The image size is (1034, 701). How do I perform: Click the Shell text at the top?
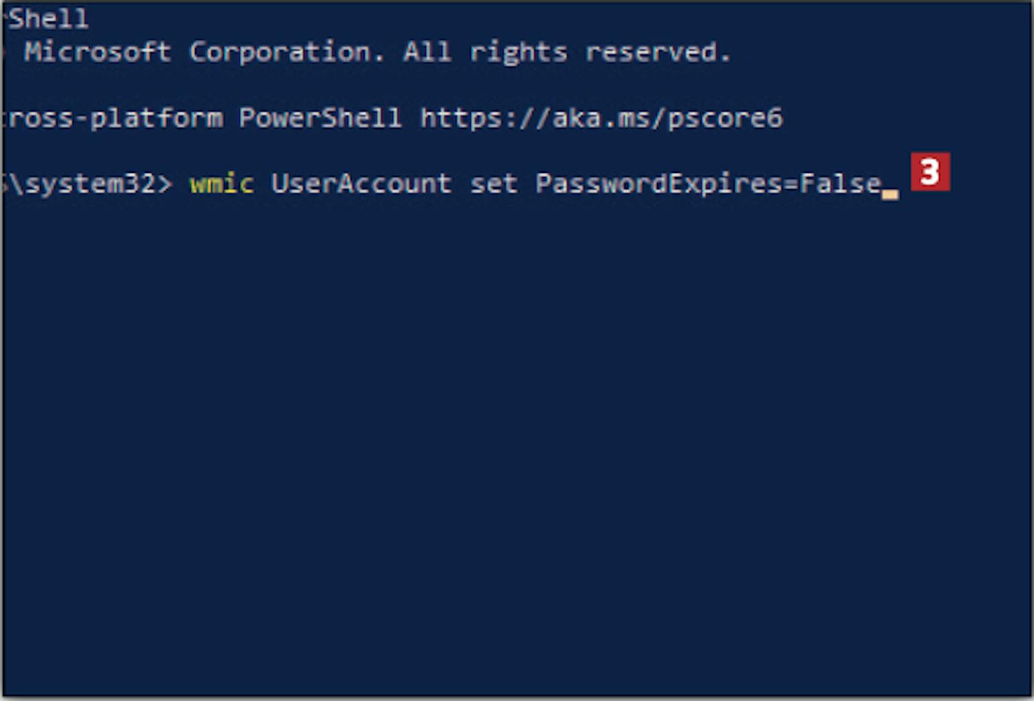(x=48, y=19)
